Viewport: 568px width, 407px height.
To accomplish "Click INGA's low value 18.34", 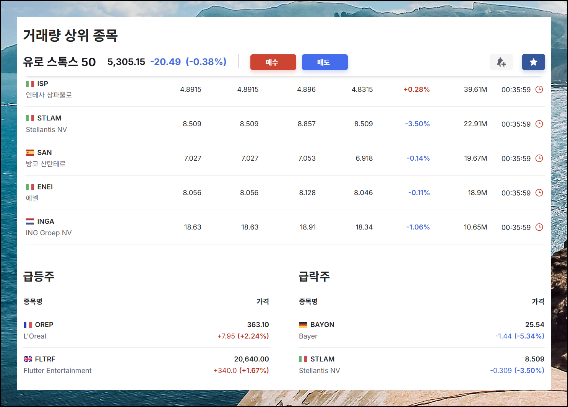I will coord(364,227).
